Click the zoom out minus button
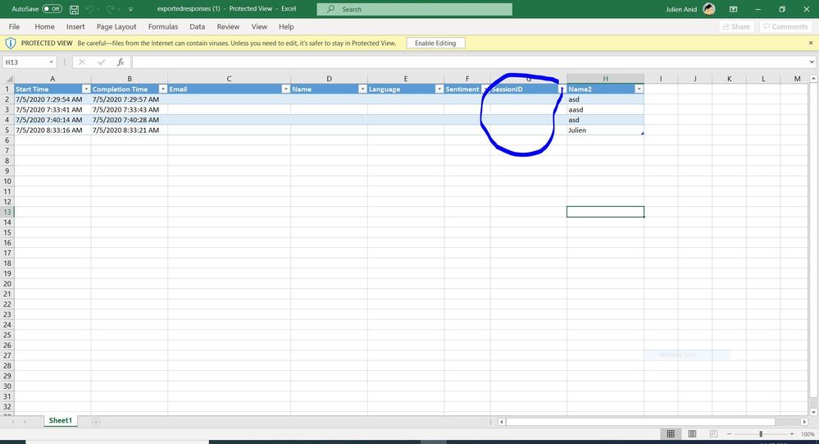Viewport: 819px width, 444px height. click(x=729, y=434)
